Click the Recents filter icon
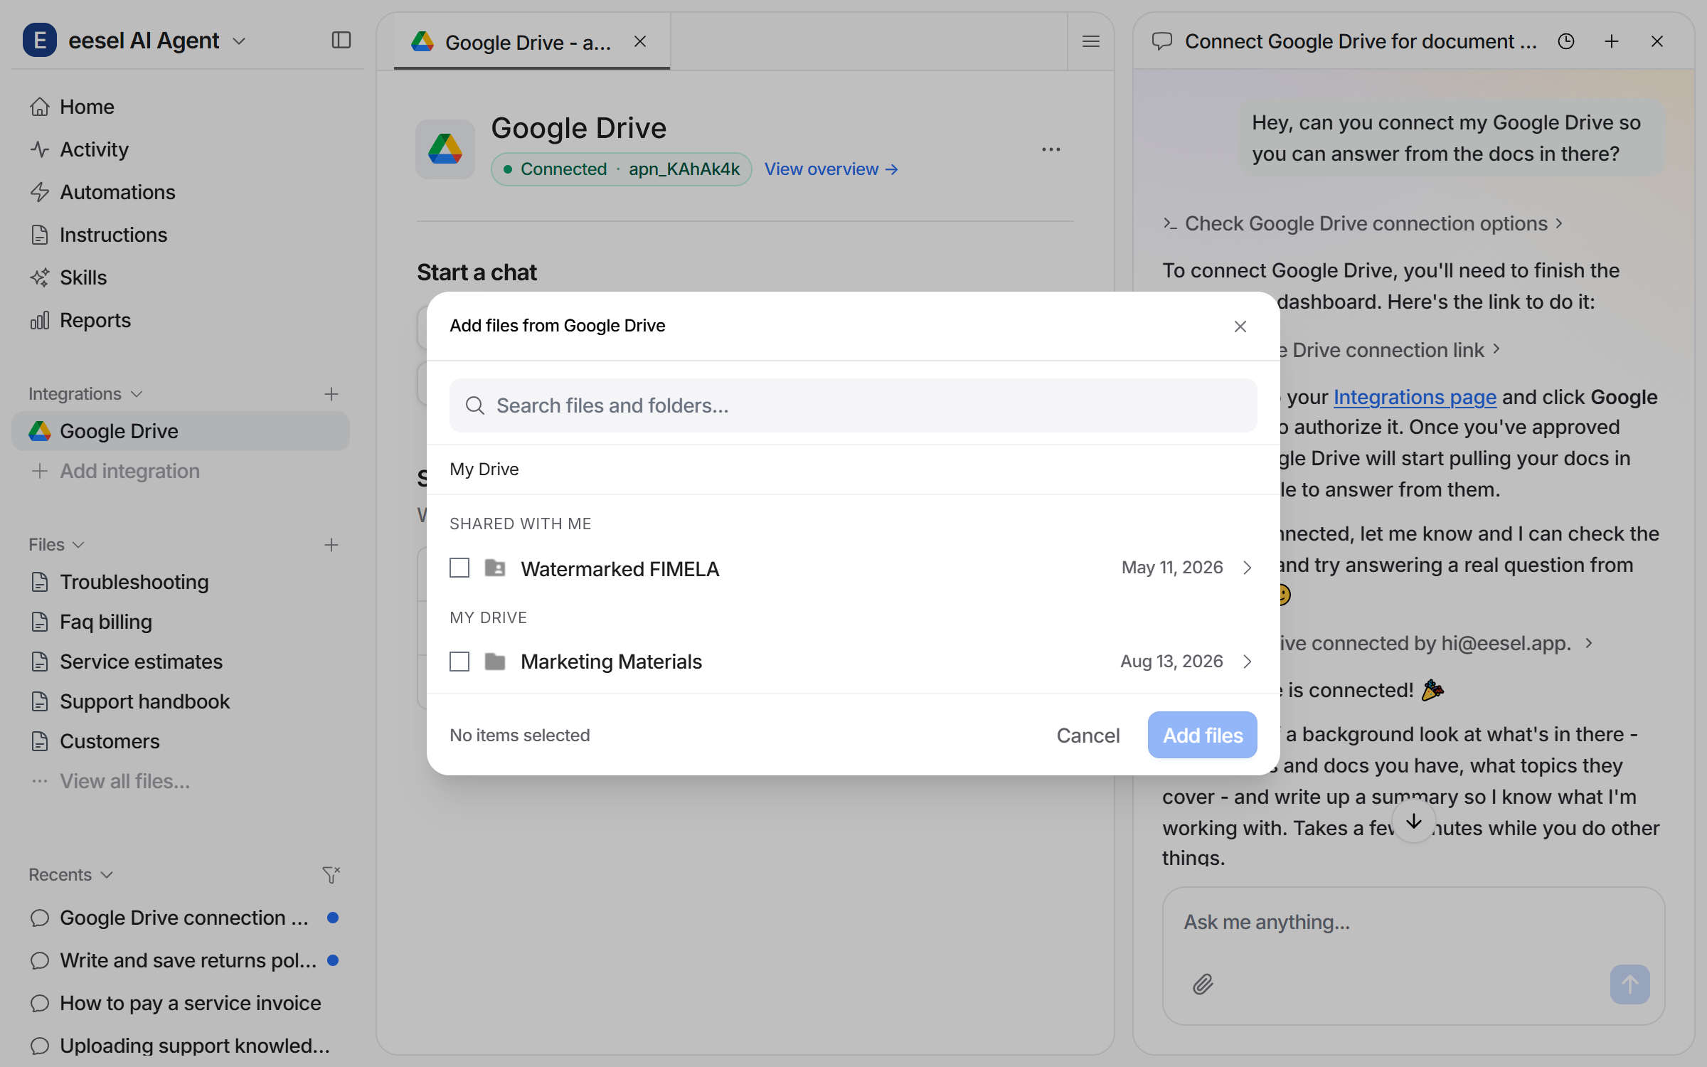1707x1067 pixels. [x=331, y=875]
